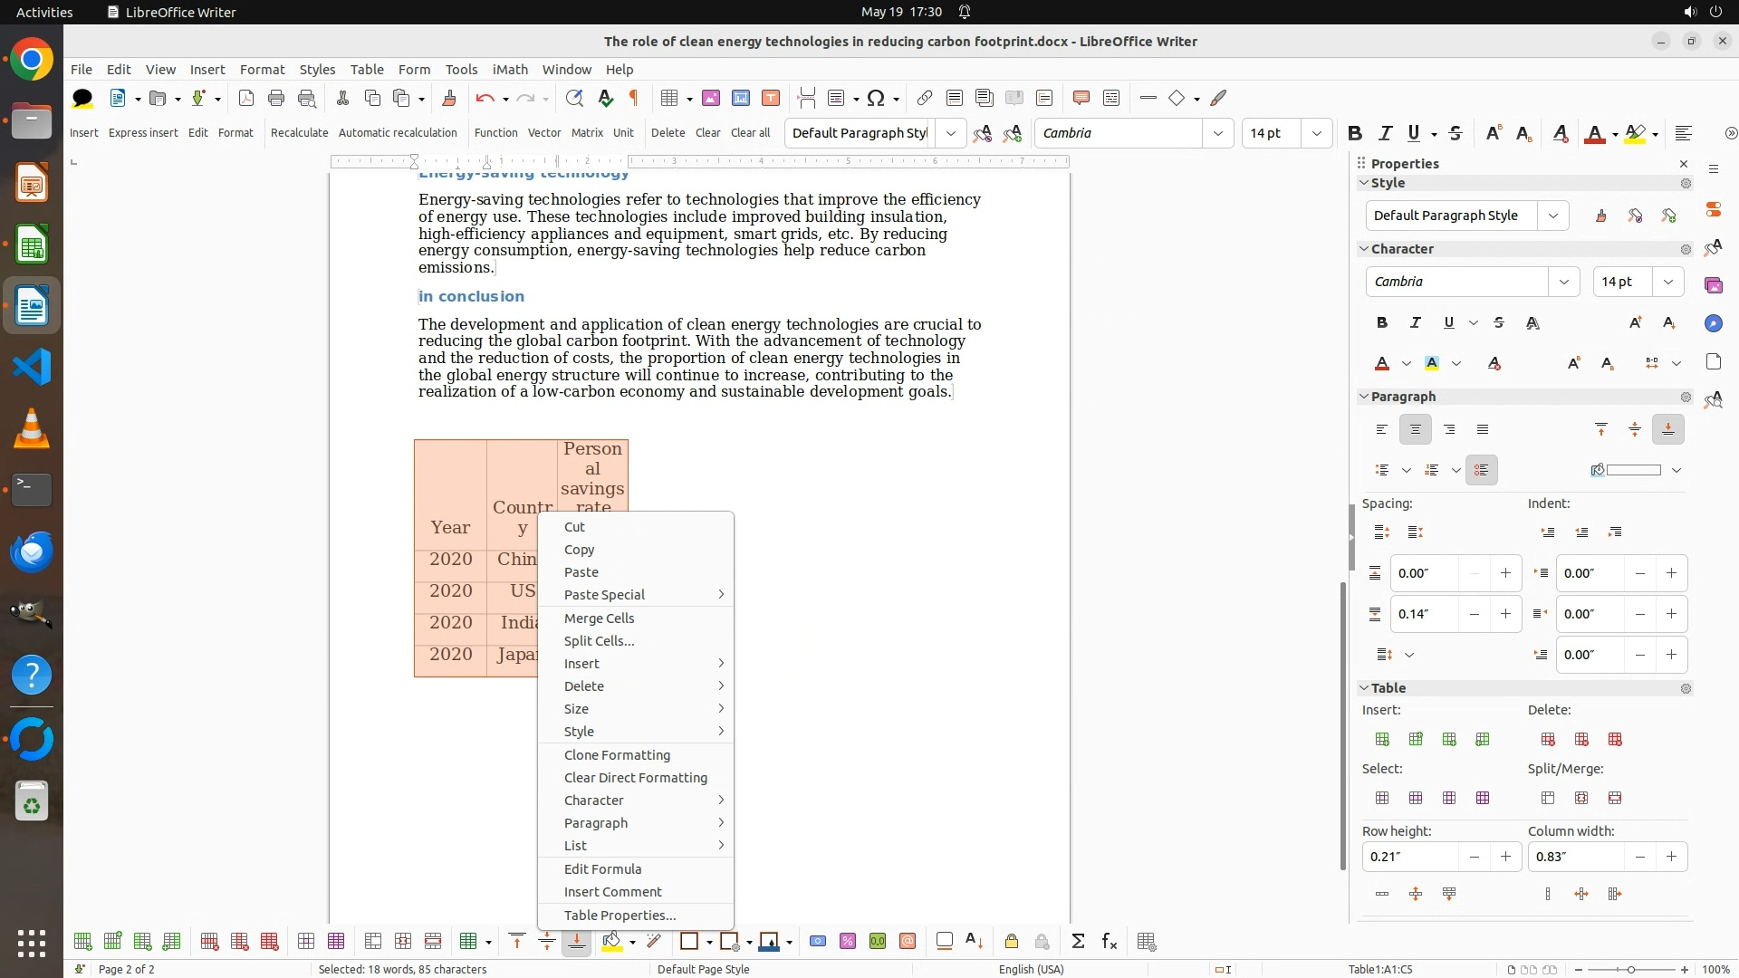Open the Table menu in menu bar
The height and width of the screenshot is (978, 1739).
tap(367, 69)
